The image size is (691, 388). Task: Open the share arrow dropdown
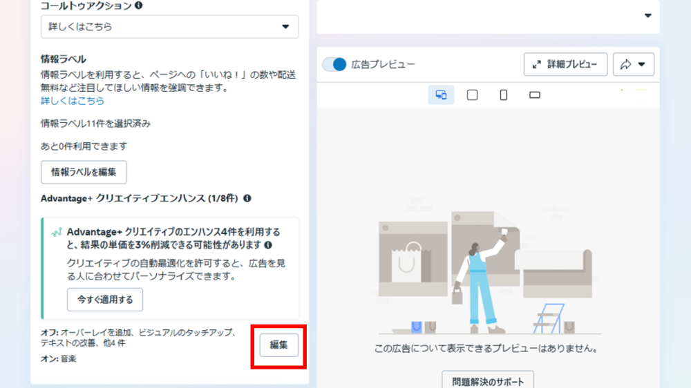click(633, 64)
